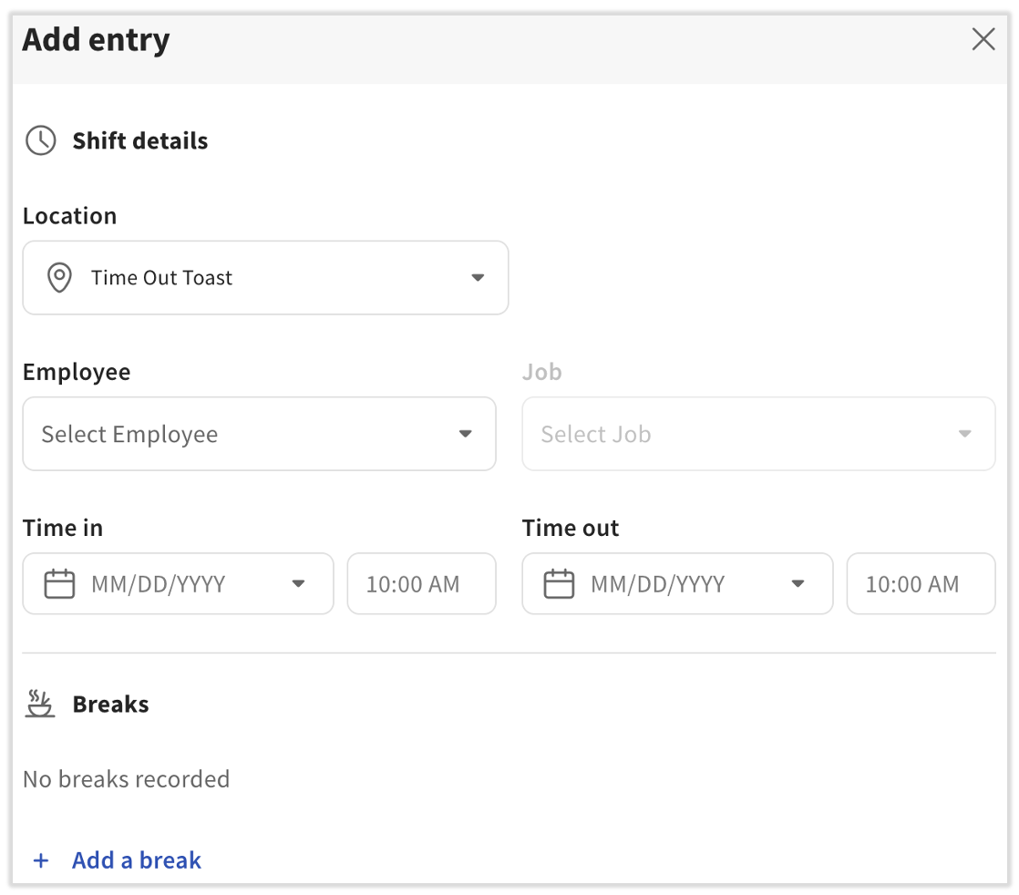1019x895 pixels.
Task: Click the Time out 10:00 AM field
Action: [x=921, y=583]
